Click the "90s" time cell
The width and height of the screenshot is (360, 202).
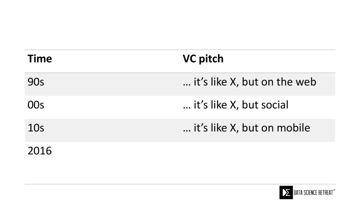36,82
